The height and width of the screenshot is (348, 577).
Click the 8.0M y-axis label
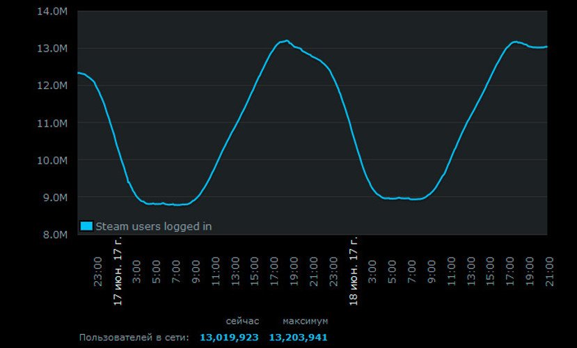click(x=53, y=235)
